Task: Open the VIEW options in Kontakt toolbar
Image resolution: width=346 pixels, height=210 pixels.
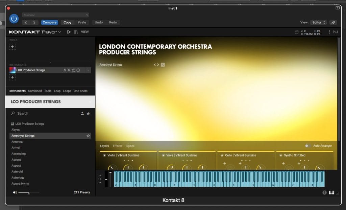Action: (84, 32)
